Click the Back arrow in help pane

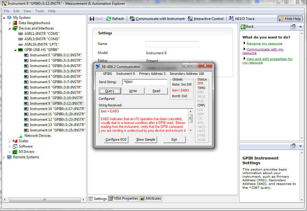pyautogui.click(x=243, y=27)
